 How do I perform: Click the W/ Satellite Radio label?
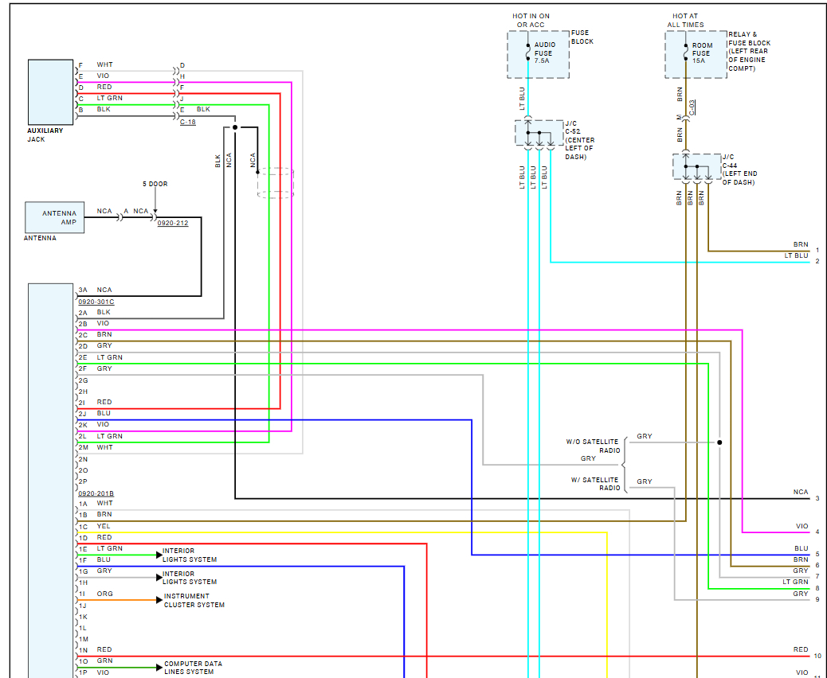coord(595,484)
